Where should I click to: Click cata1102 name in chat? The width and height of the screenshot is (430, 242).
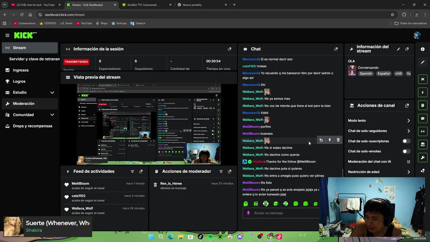tap(249, 66)
